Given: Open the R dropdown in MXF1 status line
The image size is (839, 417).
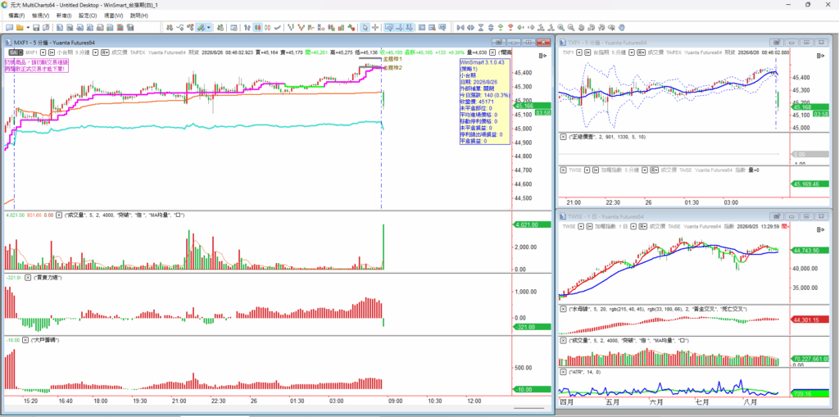Looking at the screenshot, I should [104, 52].
